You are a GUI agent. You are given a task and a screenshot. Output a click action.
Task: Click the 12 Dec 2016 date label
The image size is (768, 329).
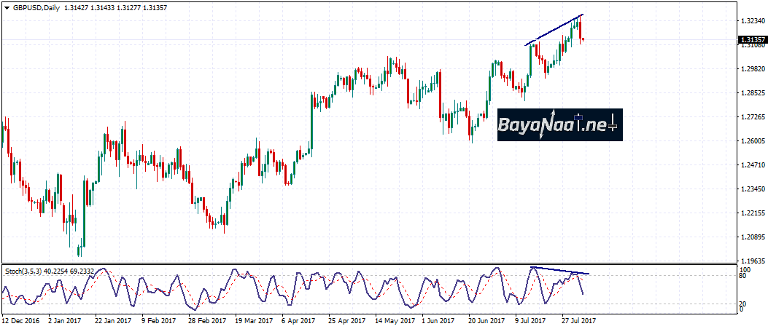(23, 320)
